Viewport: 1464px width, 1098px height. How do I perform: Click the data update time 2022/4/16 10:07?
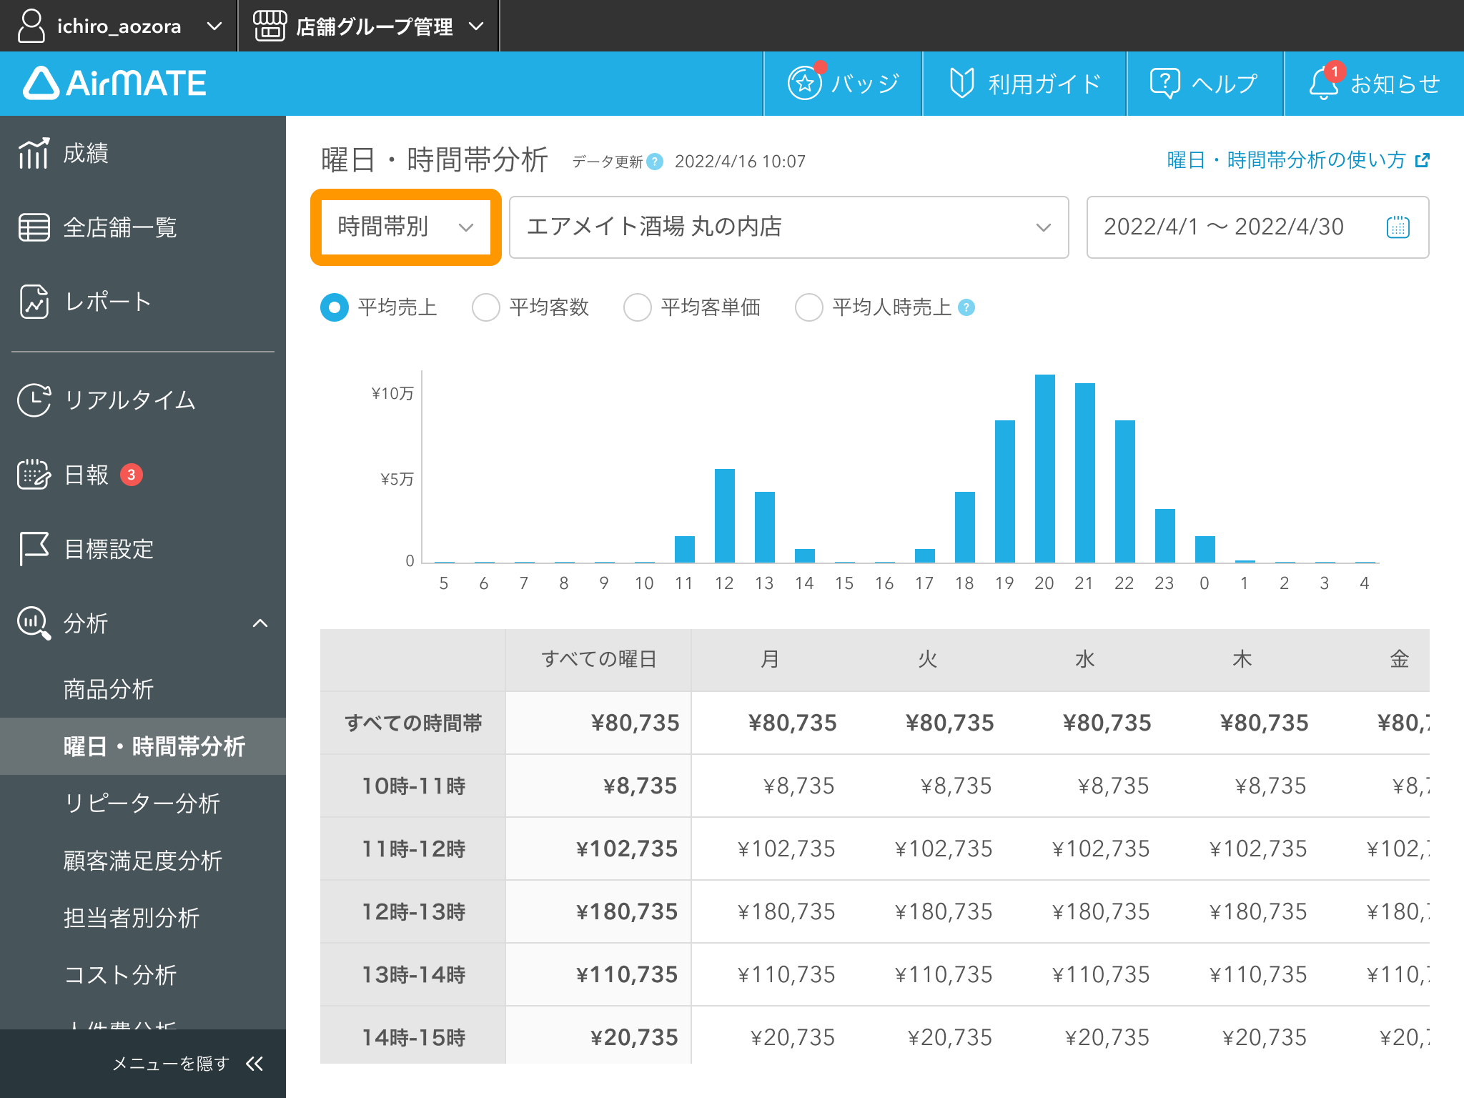tap(740, 162)
